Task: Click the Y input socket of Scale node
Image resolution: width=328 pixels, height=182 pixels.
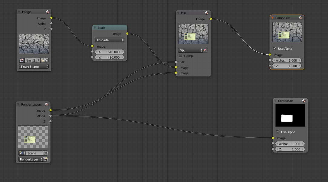Action: [x=92, y=57]
